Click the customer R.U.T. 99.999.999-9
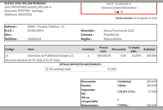This screenshot has height=110, width=163. (36, 31)
